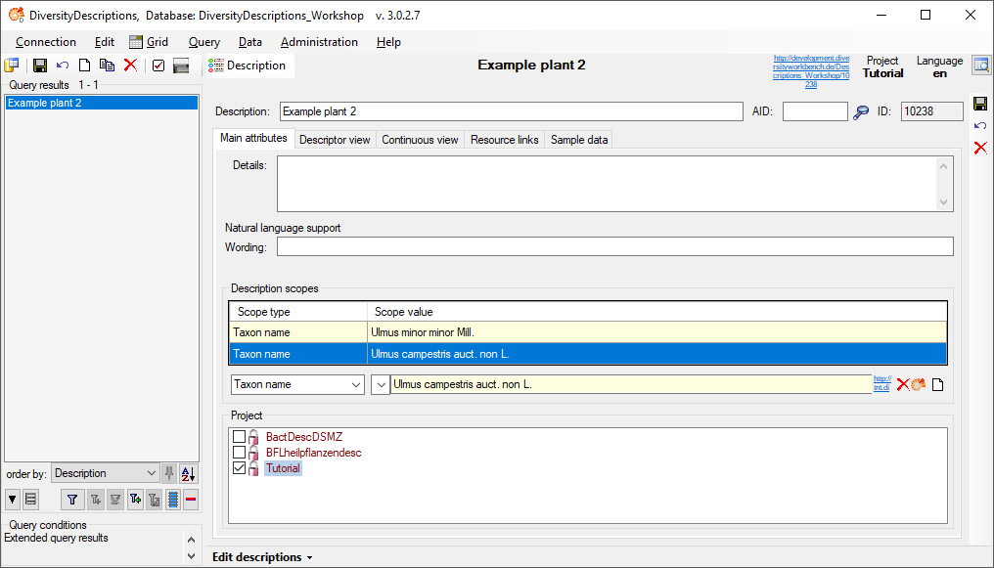This screenshot has width=994, height=568.
Task: Click the A-Z sort order icon
Action: (x=189, y=473)
